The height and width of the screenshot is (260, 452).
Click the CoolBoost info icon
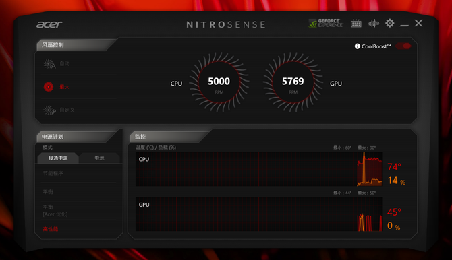pyautogui.click(x=357, y=46)
